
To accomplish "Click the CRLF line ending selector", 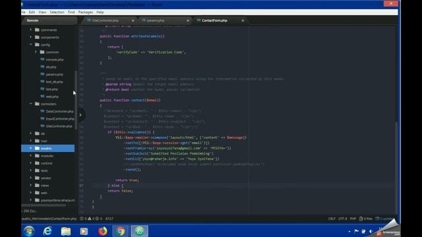I will (332, 219).
